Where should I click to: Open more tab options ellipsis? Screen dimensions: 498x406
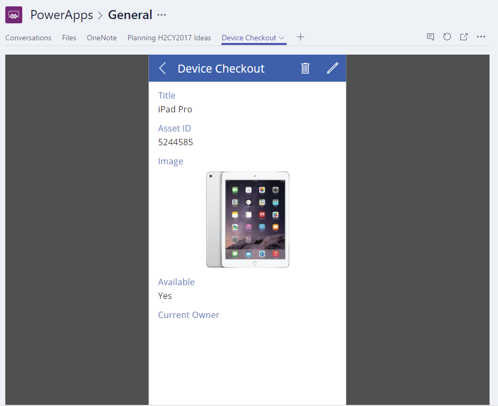pos(481,37)
